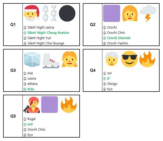Select the K' answer in Q4
This screenshot has height=141, width=163.
(108, 79)
